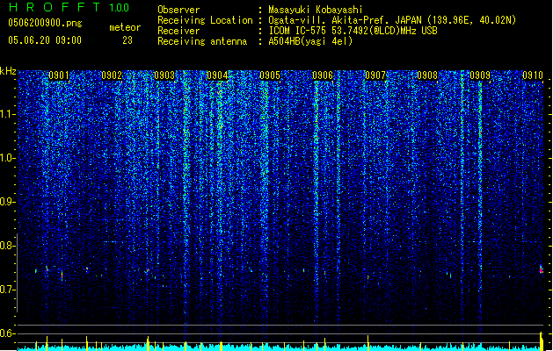
Task: Click the 0903 time marker
Action: pos(164,75)
